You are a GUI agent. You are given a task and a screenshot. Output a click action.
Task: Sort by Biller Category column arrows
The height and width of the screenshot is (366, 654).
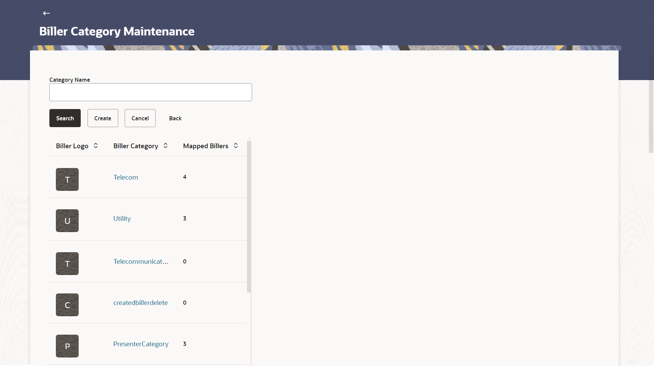(166, 146)
